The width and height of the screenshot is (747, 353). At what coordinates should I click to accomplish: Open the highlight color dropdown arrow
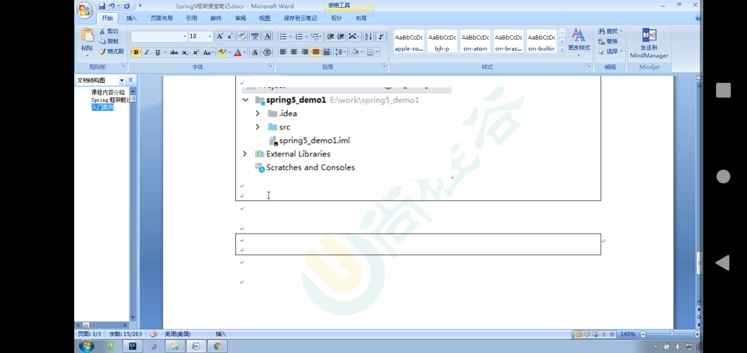[229, 52]
